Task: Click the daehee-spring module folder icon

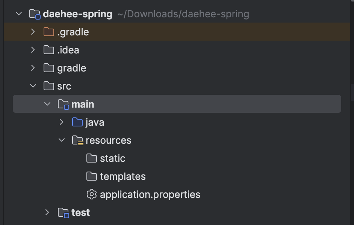Action: coord(35,14)
